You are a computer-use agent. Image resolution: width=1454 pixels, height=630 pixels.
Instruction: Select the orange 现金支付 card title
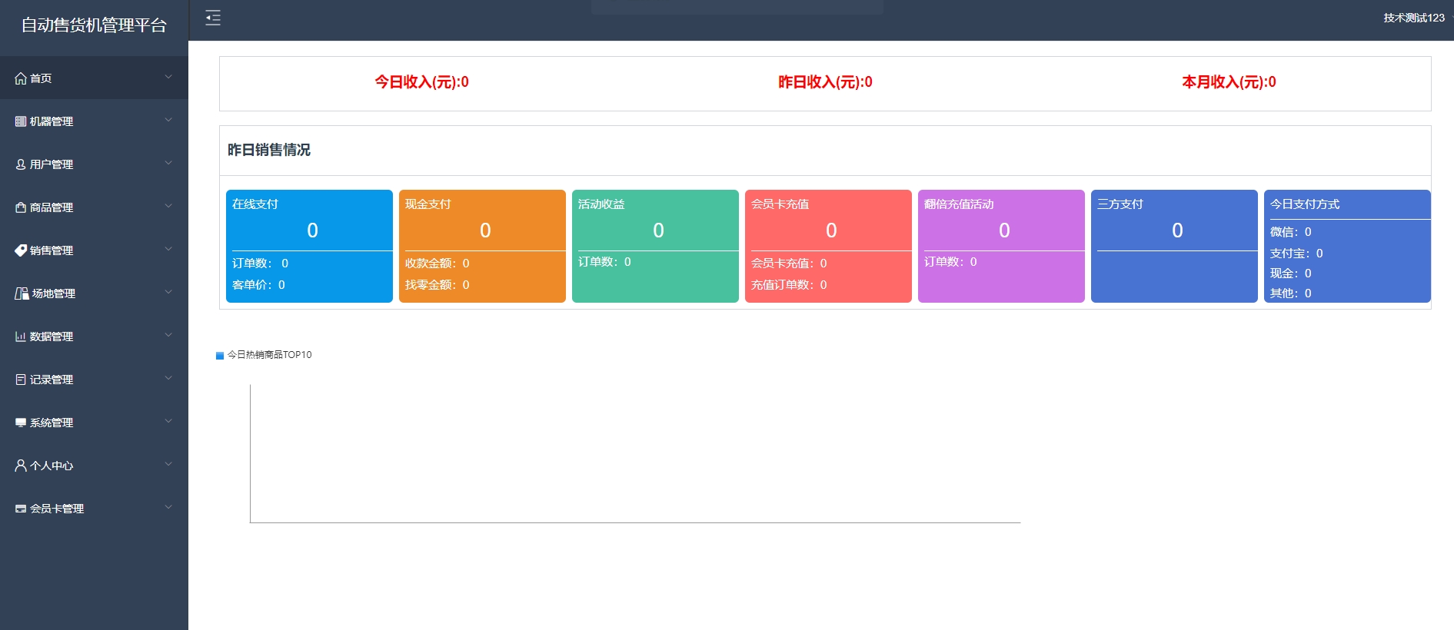coord(428,204)
